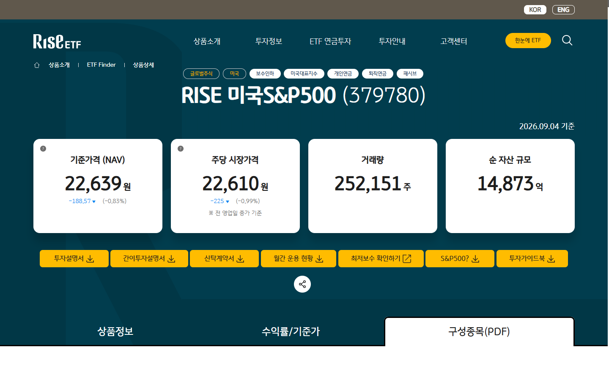Select the 상품정보 tab
The image size is (609, 380).
115,331
